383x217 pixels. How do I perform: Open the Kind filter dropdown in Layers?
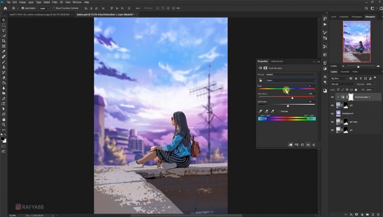click(339, 78)
